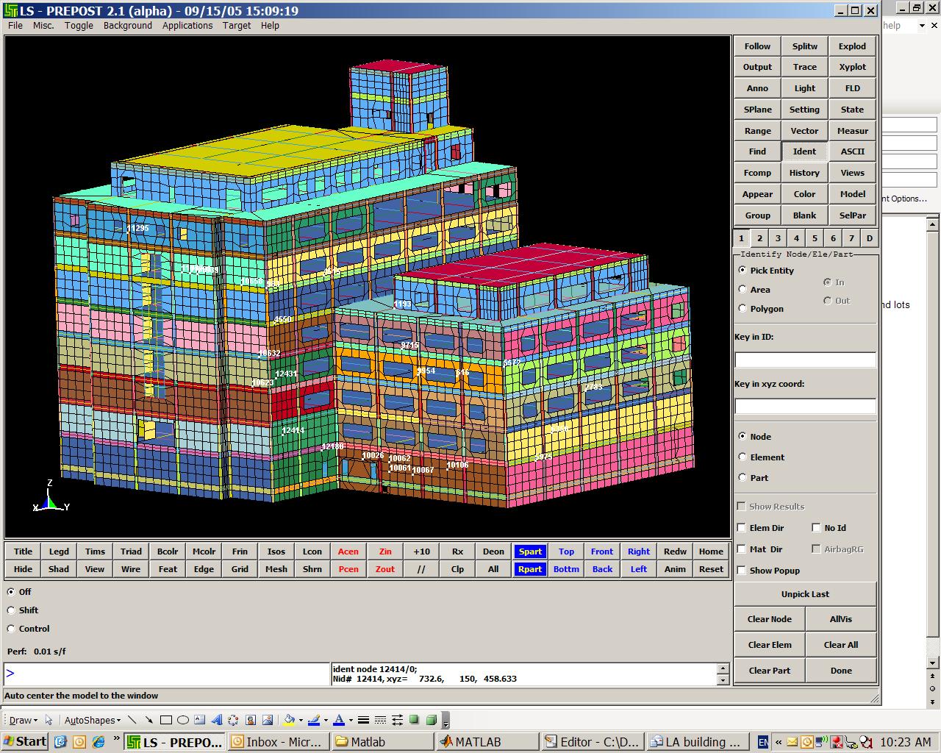The width and height of the screenshot is (941, 753).
Task: Select the Line drawing tool
Action: [132, 720]
